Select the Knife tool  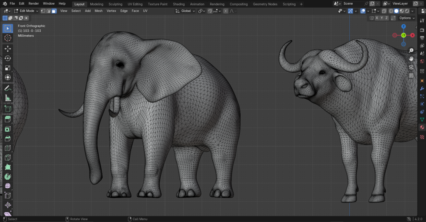click(8, 158)
